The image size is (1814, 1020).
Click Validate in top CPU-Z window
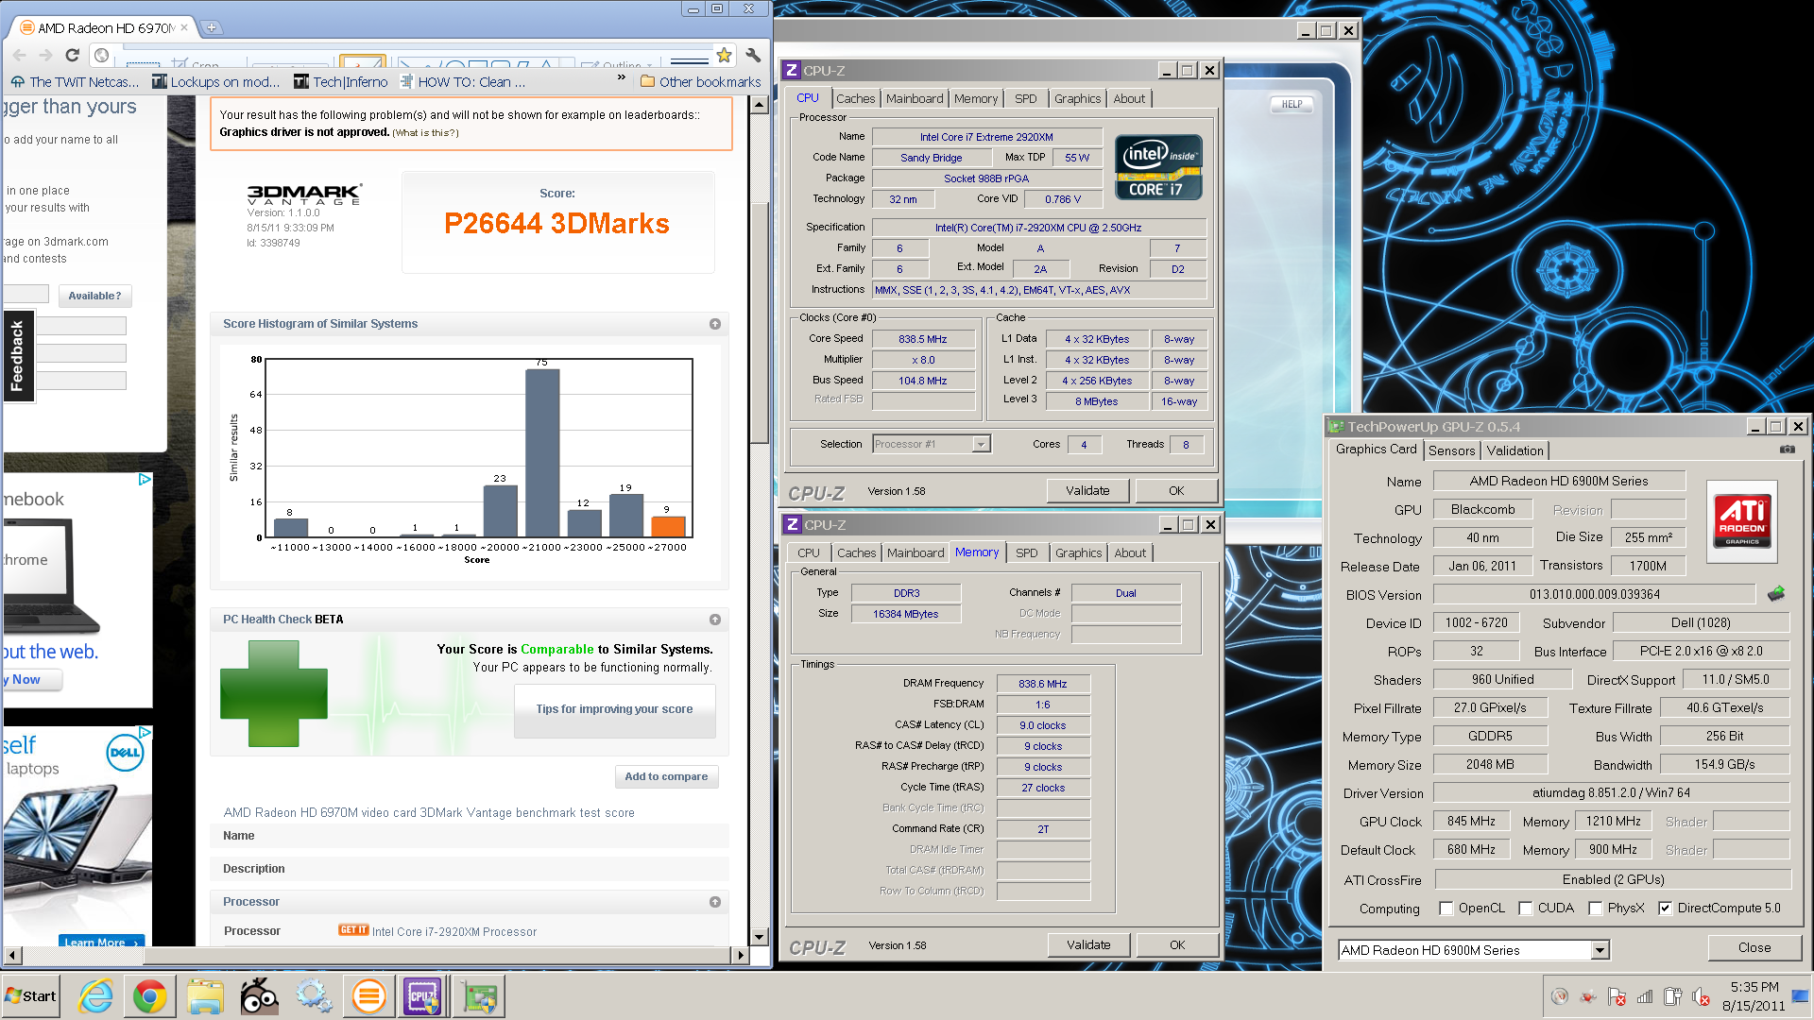point(1087,490)
